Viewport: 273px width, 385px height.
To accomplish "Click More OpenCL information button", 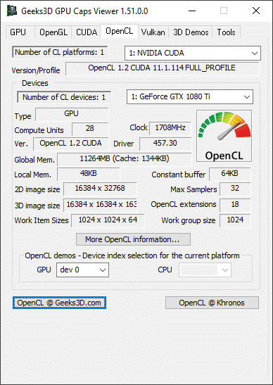I will click(133, 239).
